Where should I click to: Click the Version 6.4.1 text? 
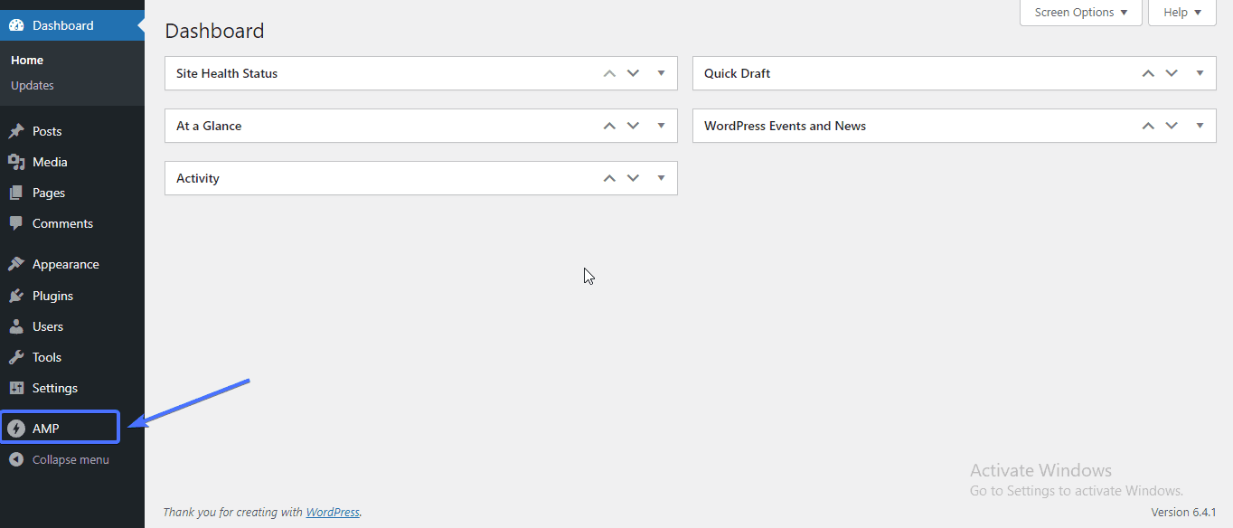[1183, 512]
